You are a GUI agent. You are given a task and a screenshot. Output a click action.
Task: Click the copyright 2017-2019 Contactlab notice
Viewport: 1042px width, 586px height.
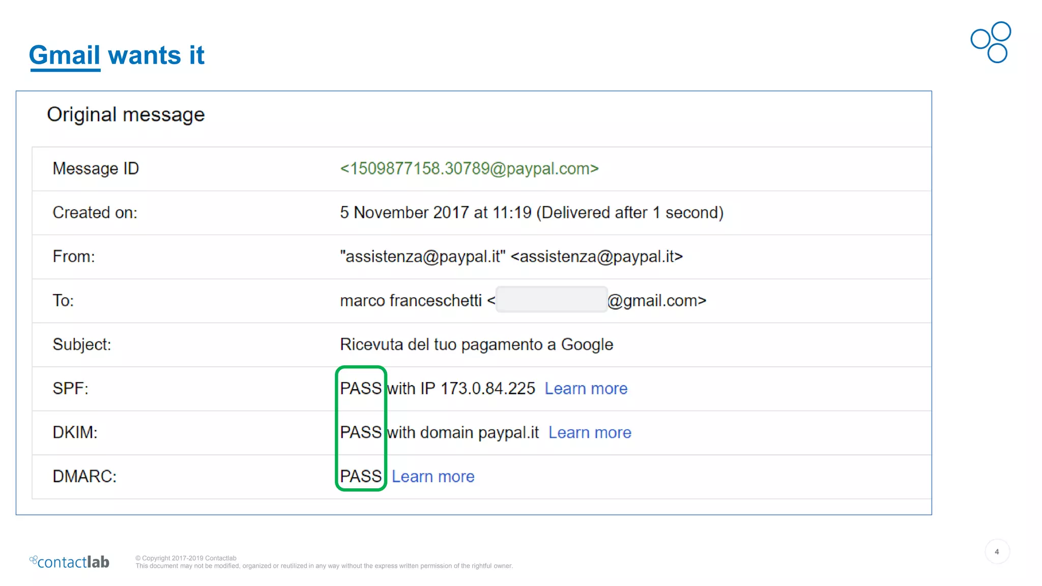click(x=186, y=558)
